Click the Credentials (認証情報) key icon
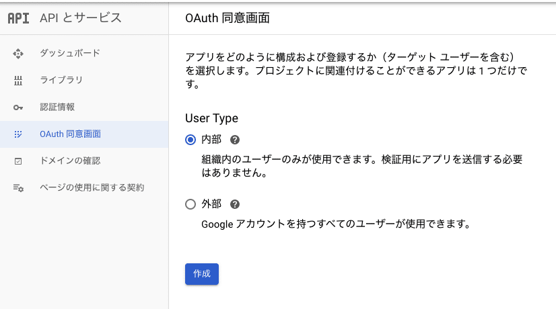This screenshot has height=309, width=556. coord(19,107)
